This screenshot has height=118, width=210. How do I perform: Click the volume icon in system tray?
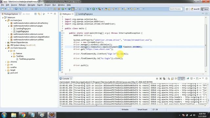(194, 115)
